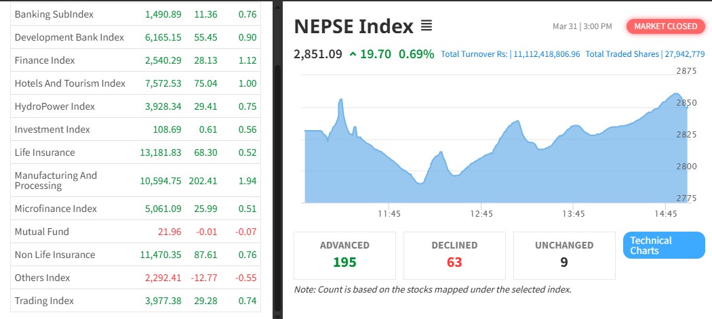Screen dimensions: 712x319
Task: Click the DECLINED 63 count box
Action: 454,255
